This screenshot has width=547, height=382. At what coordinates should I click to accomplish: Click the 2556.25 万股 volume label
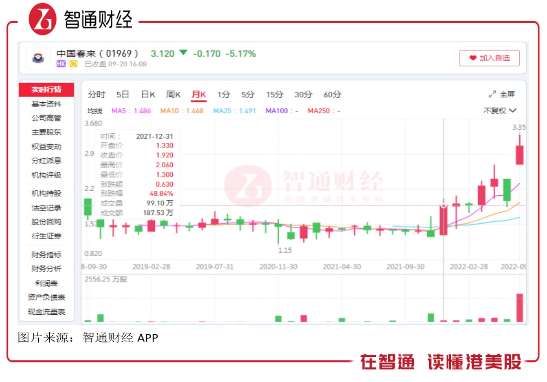point(106,279)
